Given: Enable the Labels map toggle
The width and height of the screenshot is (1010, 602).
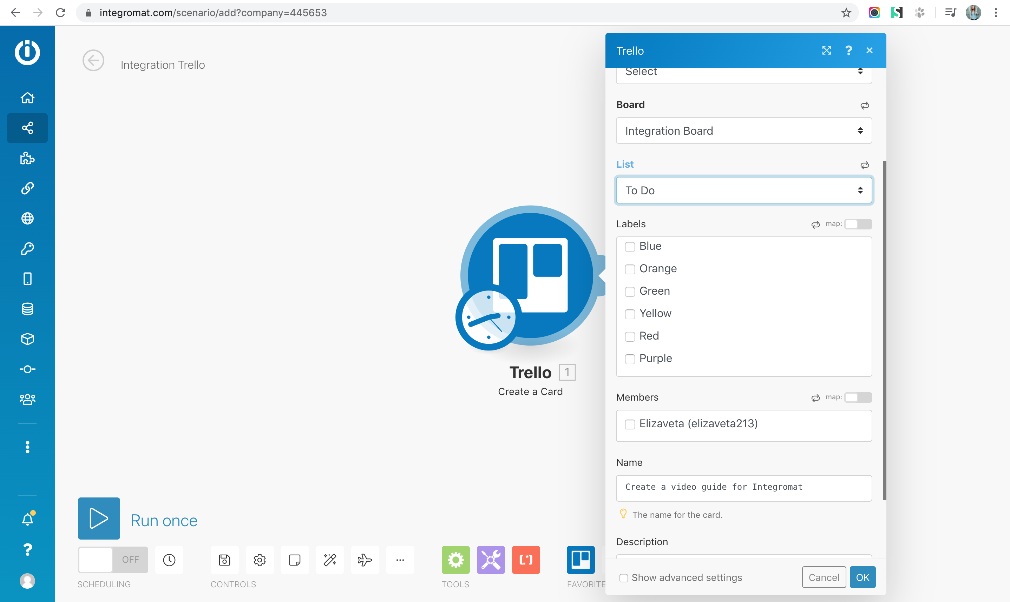Looking at the screenshot, I should (x=858, y=224).
